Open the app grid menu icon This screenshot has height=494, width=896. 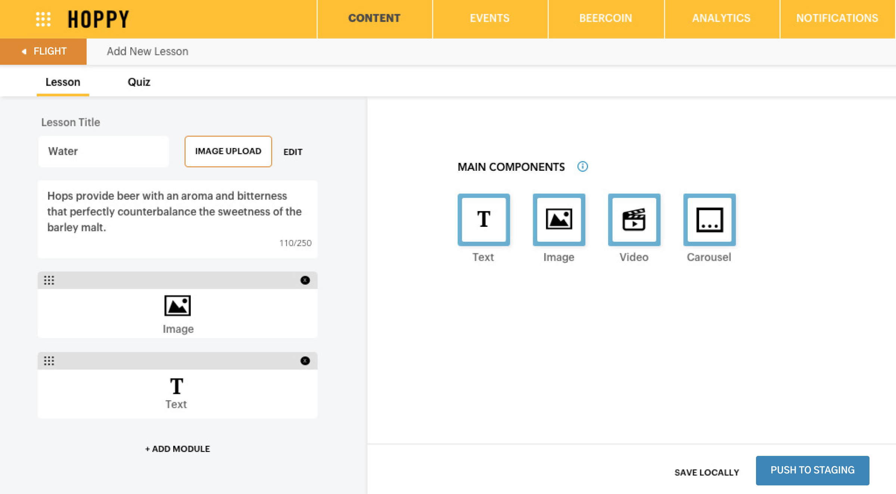click(43, 19)
